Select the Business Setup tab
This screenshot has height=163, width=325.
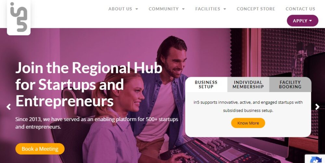206,85
